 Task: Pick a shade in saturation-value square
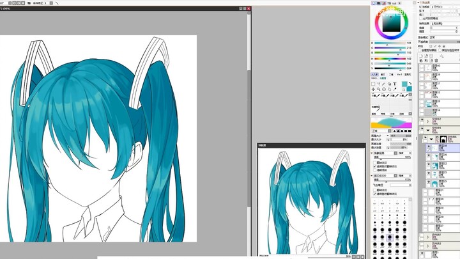[392, 24]
